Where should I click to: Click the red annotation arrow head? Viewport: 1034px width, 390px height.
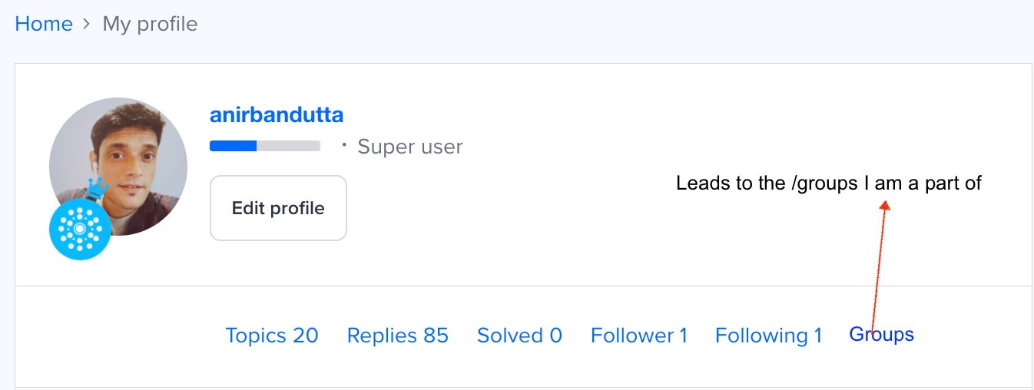point(884,207)
